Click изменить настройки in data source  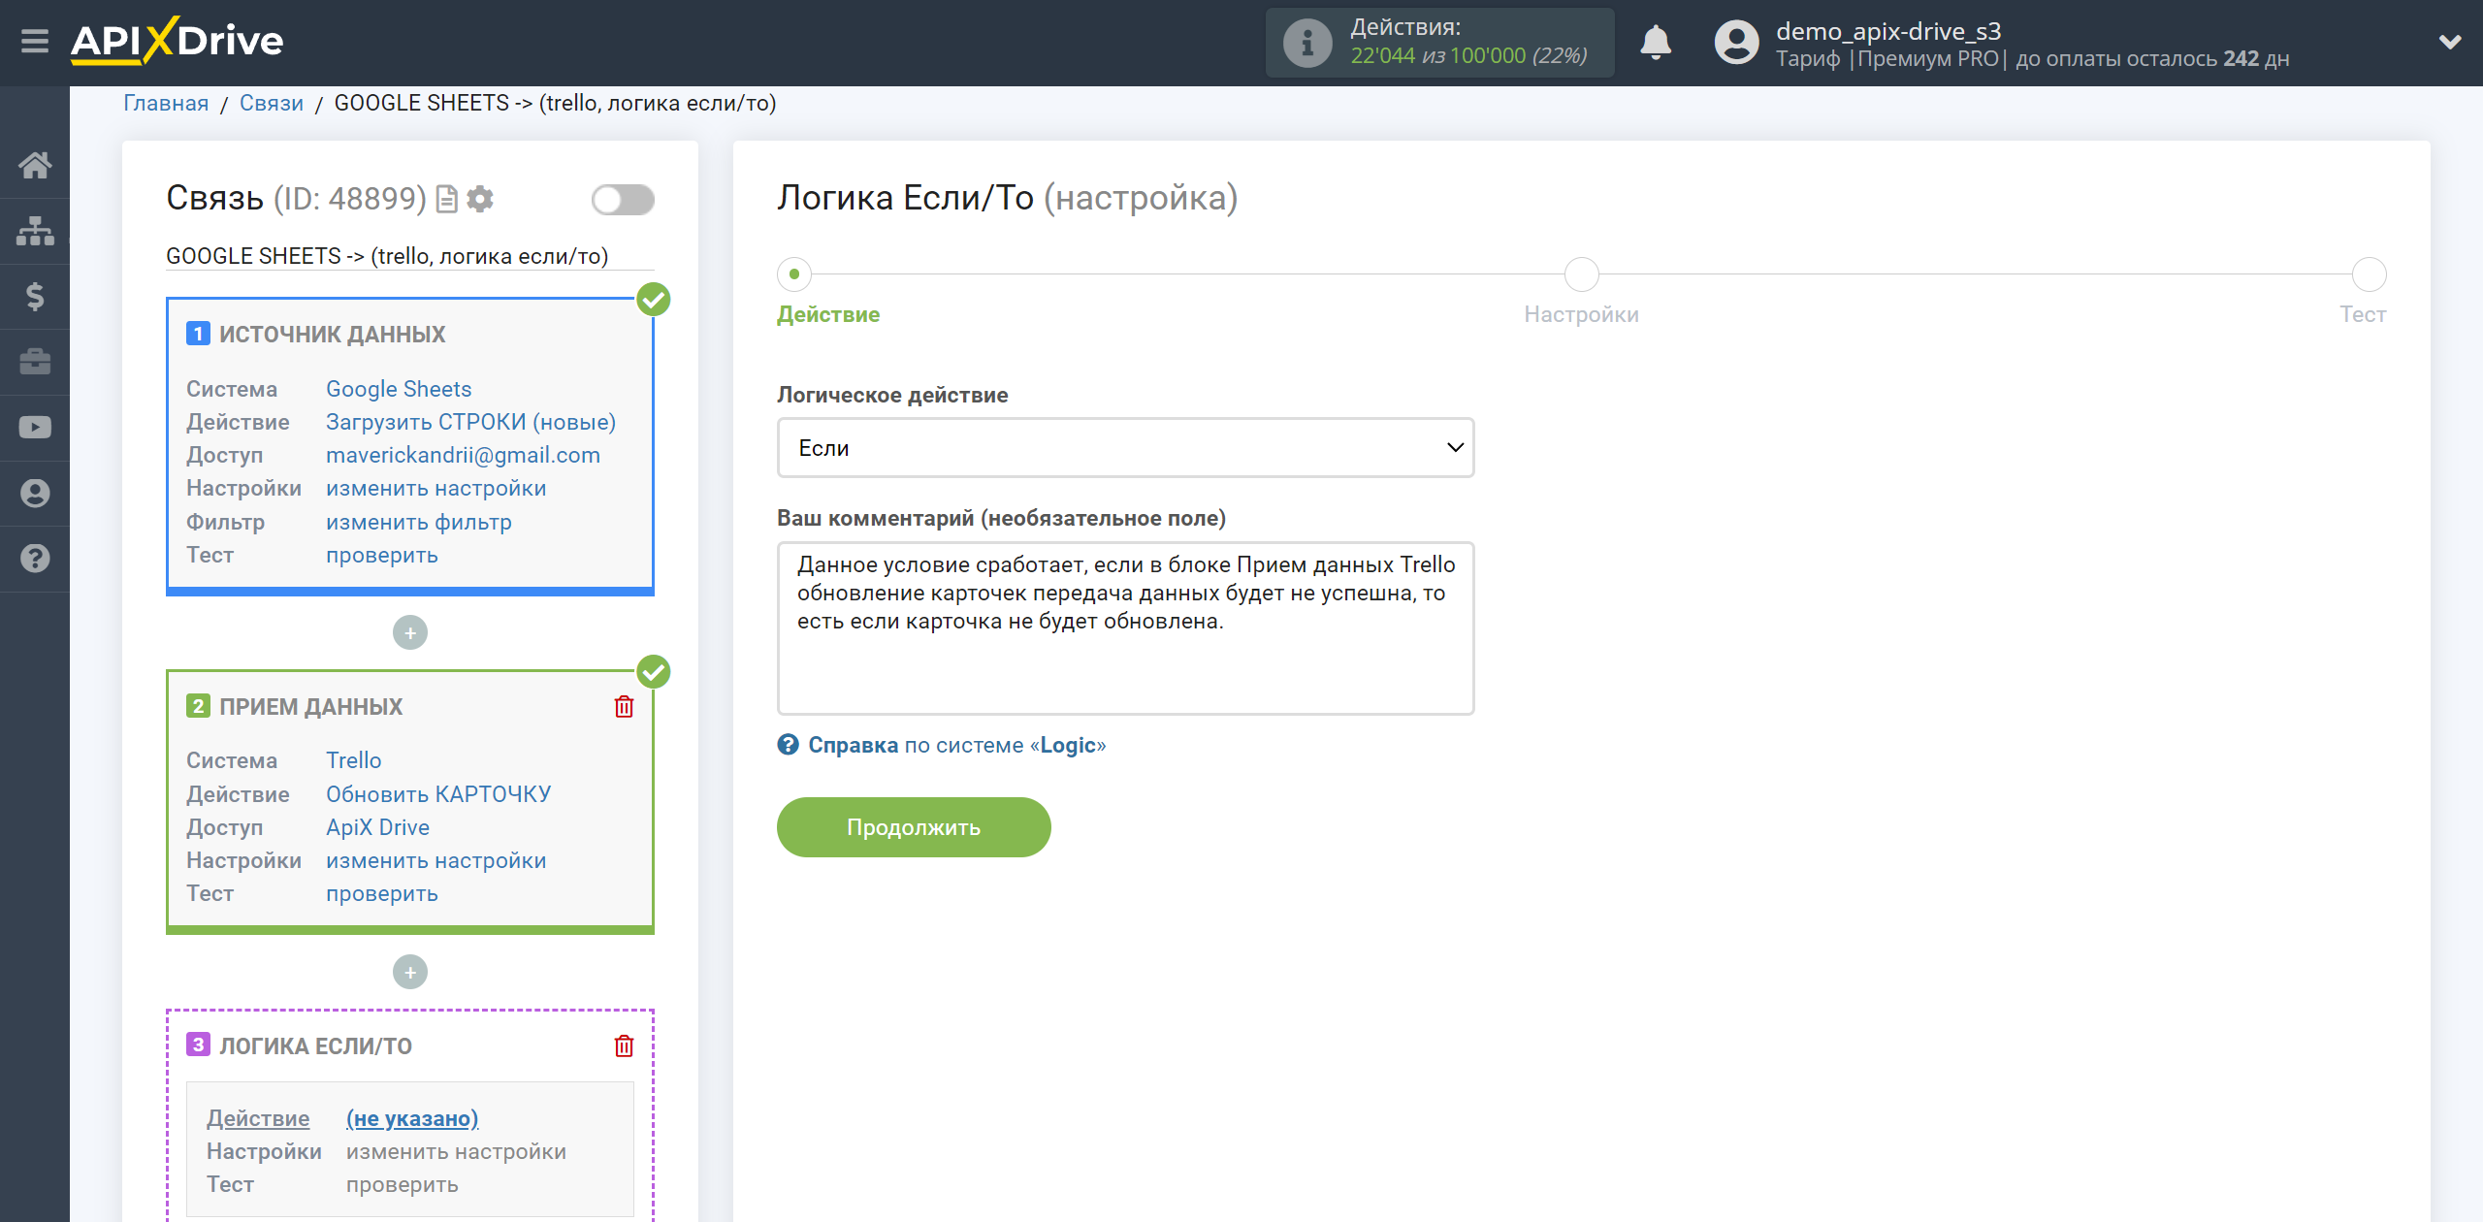[436, 488]
